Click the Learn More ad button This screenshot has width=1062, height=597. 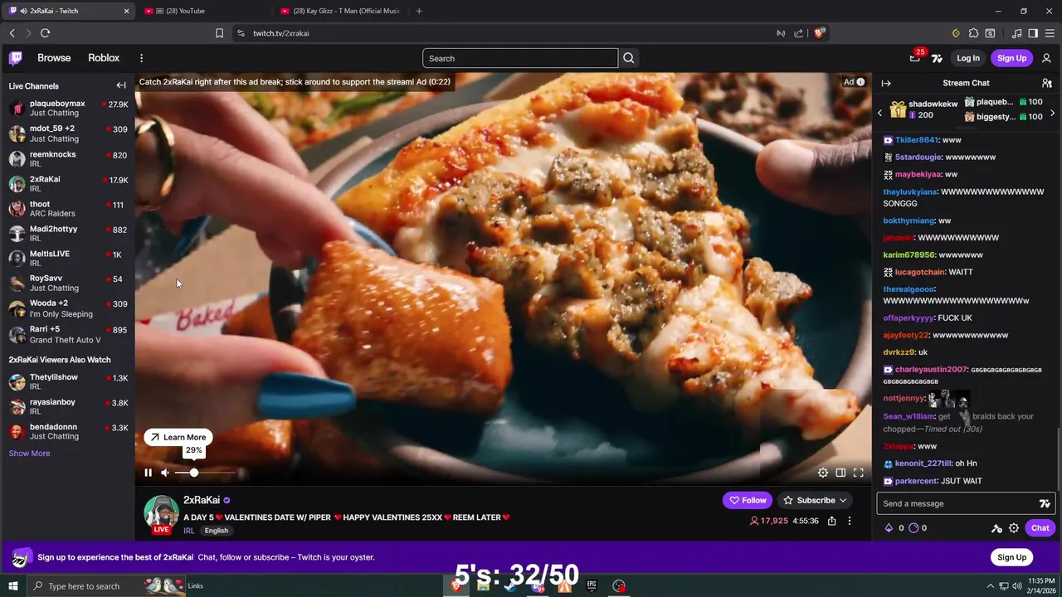pyautogui.click(x=178, y=437)
